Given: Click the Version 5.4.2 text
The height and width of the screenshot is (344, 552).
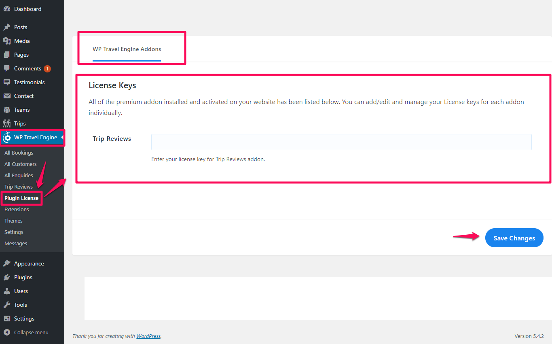Looking at the screenshot, I should 529,336.
